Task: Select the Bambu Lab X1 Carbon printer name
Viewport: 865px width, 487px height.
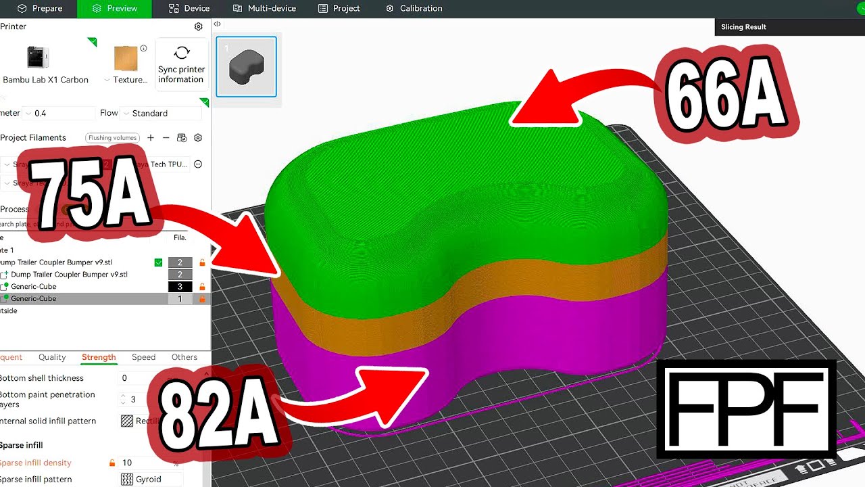Action: [45, 80]
